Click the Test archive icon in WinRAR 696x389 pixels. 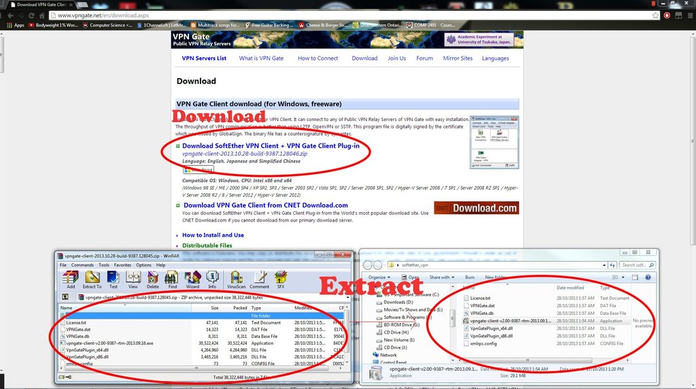[x=114, y=280]
